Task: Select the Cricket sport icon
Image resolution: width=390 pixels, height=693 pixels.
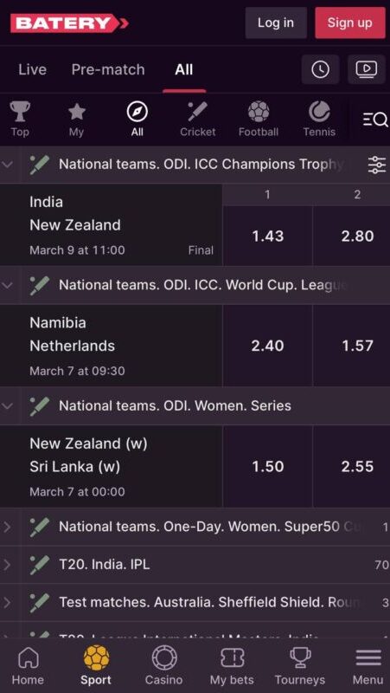Action: [198, 119]
